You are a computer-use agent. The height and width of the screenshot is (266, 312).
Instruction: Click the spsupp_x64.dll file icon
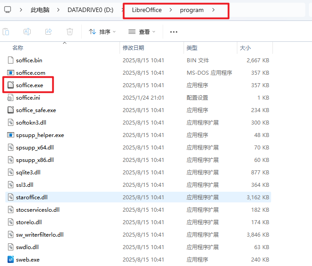11,147
